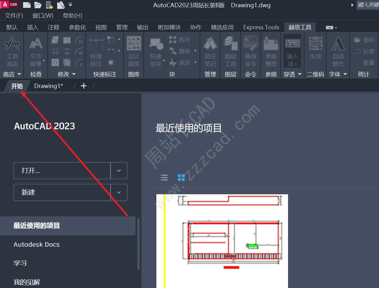Open the 批注笔记 annotation notes tool
The height and width of the screenshot is (288, 379).
pyautogui.click(x=210, y=52)
